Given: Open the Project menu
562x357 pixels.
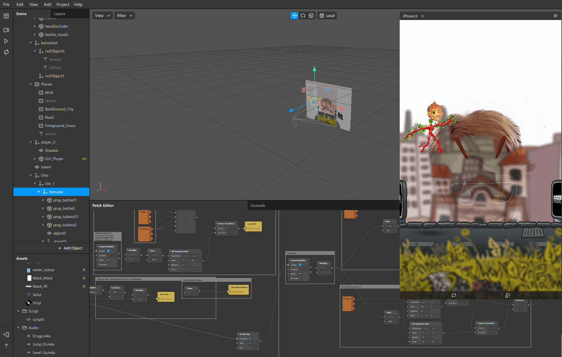Looking at the screenshot, I should pyautogui.click(x=63, y=4).
